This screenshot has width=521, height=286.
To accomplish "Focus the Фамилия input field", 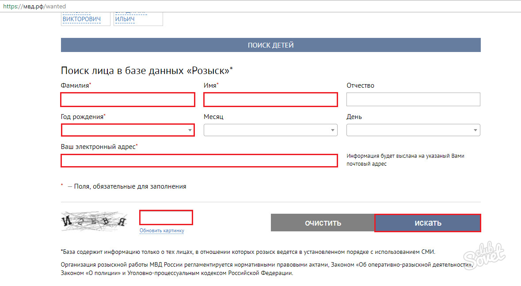I will [x=128, y=100].
